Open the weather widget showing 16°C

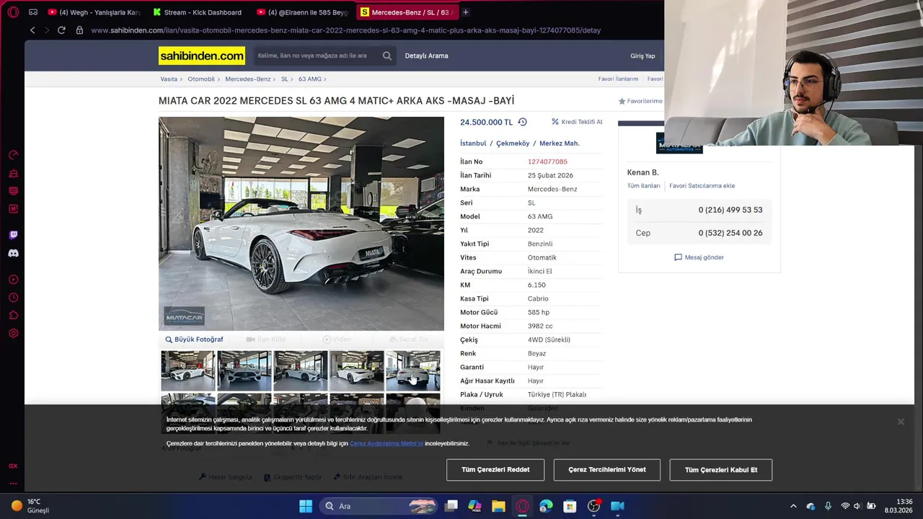pos(30,506)
